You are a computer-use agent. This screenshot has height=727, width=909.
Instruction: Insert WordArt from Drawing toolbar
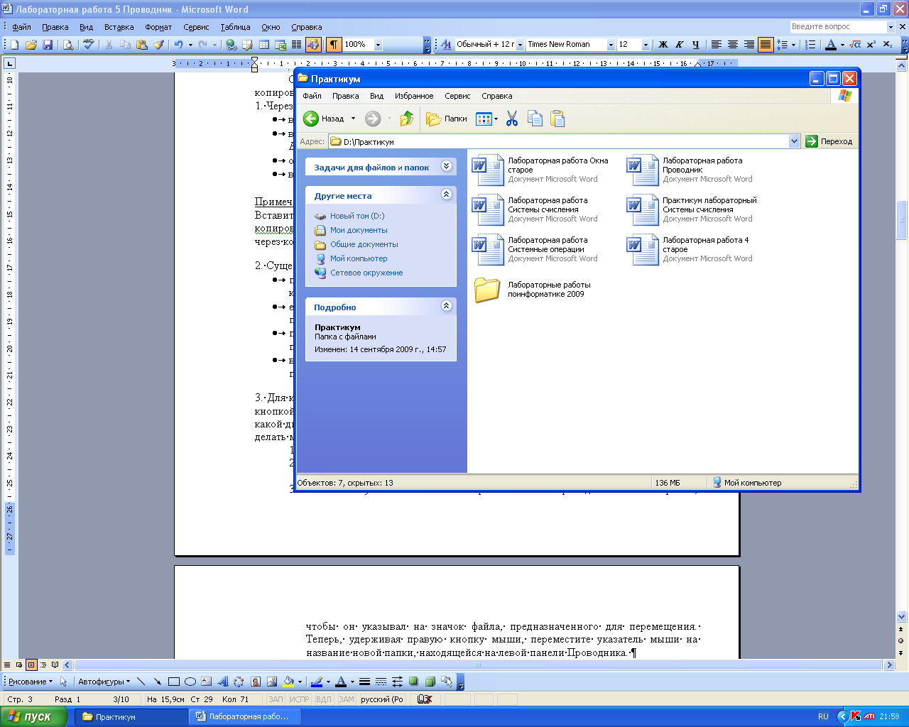click(223, 682)
